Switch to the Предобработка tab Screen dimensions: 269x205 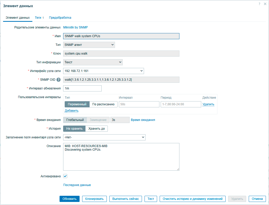(60, 18)
